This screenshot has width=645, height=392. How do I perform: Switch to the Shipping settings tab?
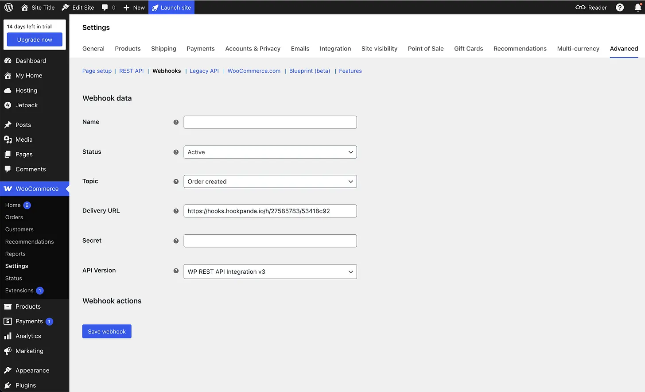(163, 49)
